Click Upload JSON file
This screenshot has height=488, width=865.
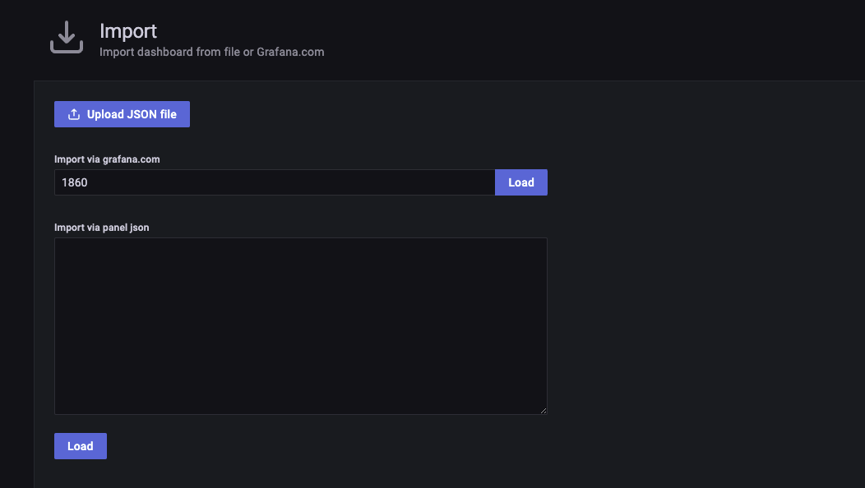tap(122, 113)
